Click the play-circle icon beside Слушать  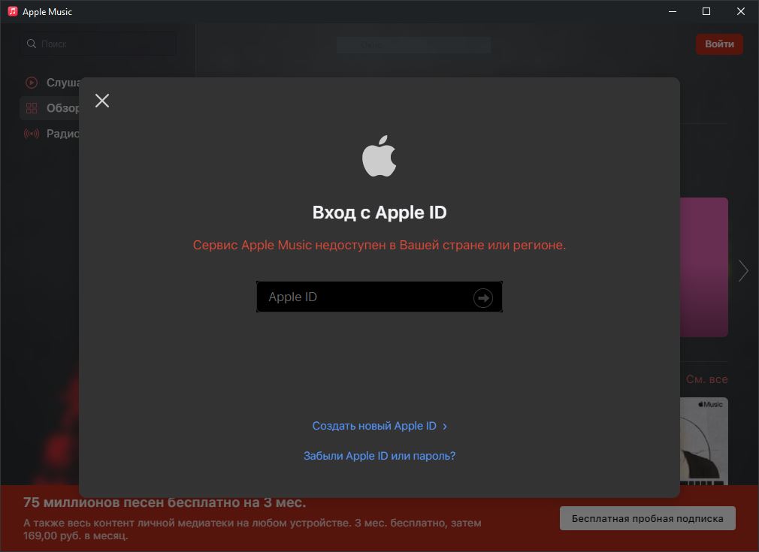click(x=32, y=83)
